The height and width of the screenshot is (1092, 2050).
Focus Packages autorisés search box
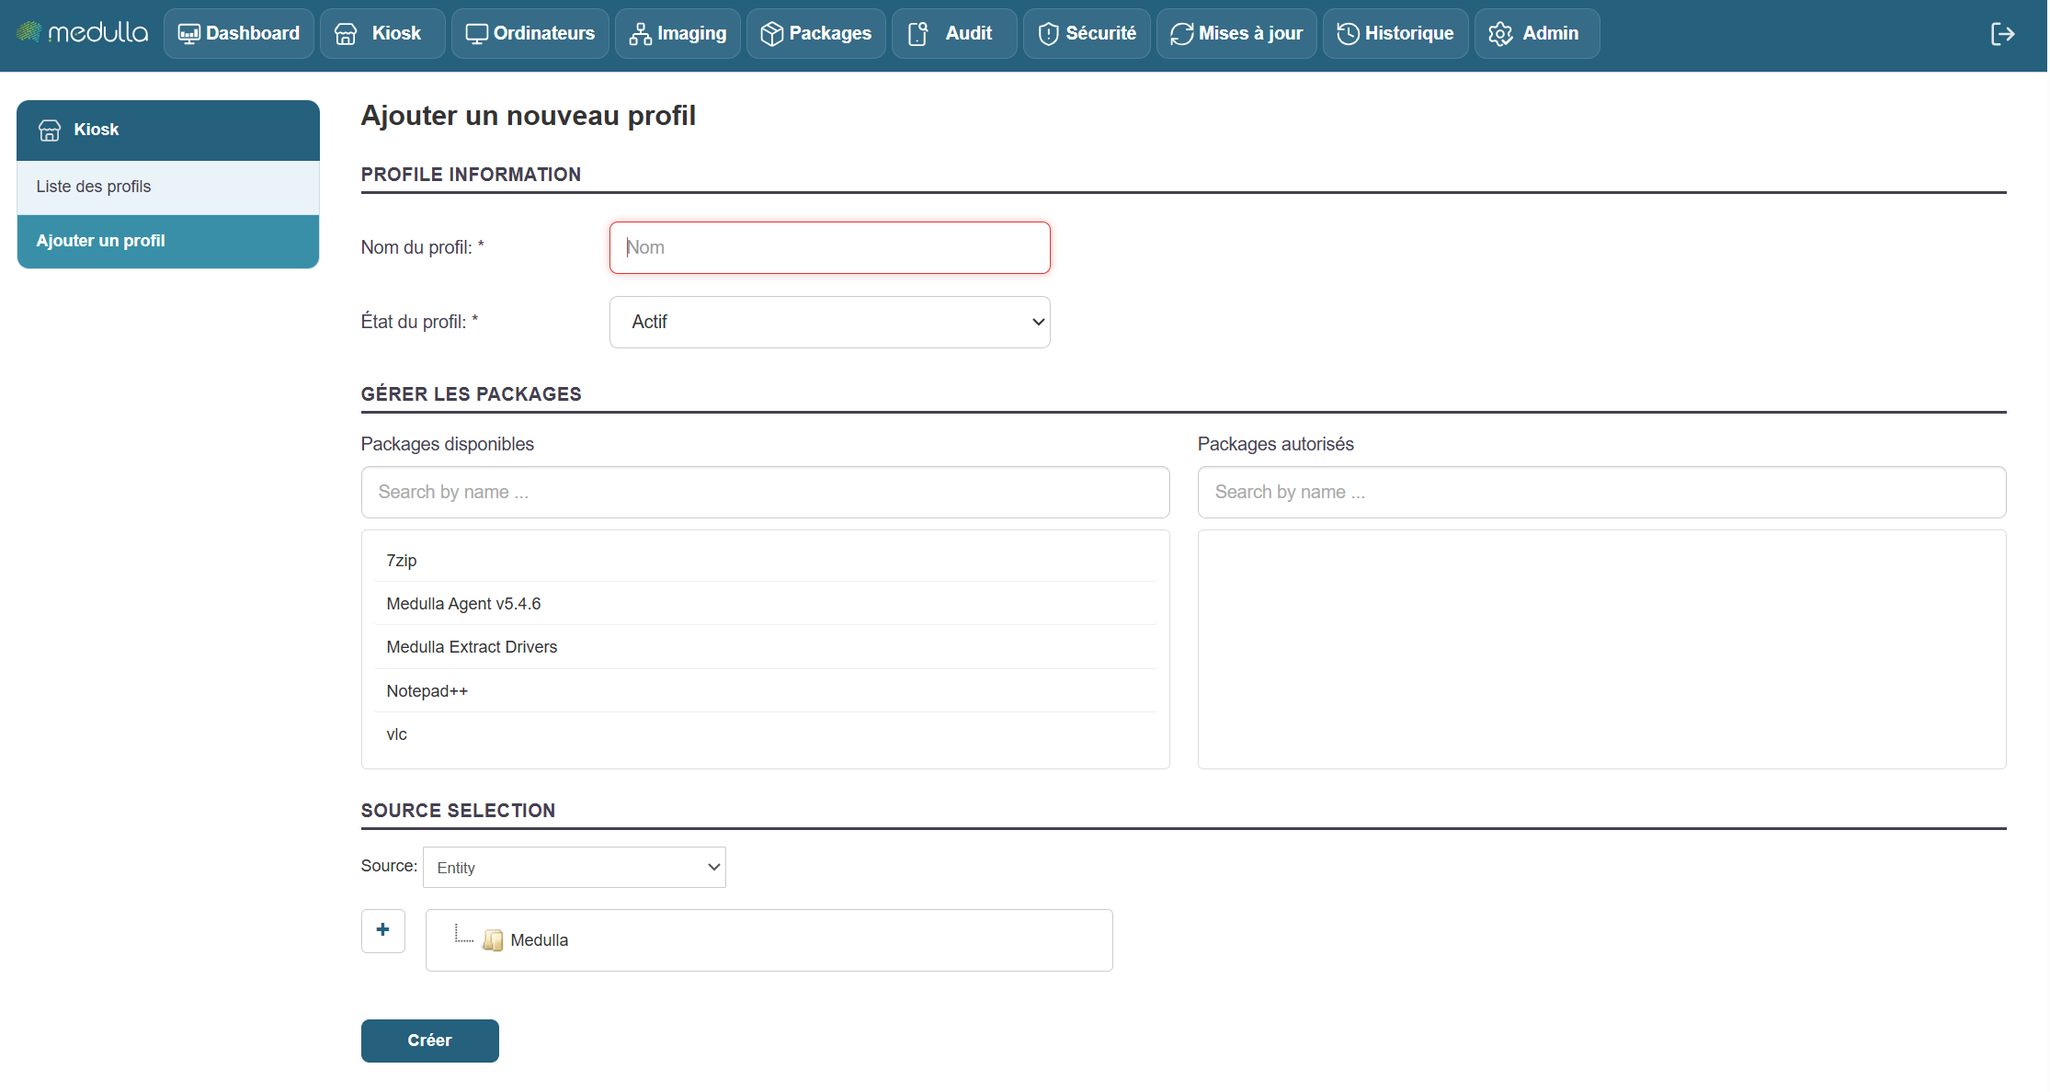coord(1600,492)
